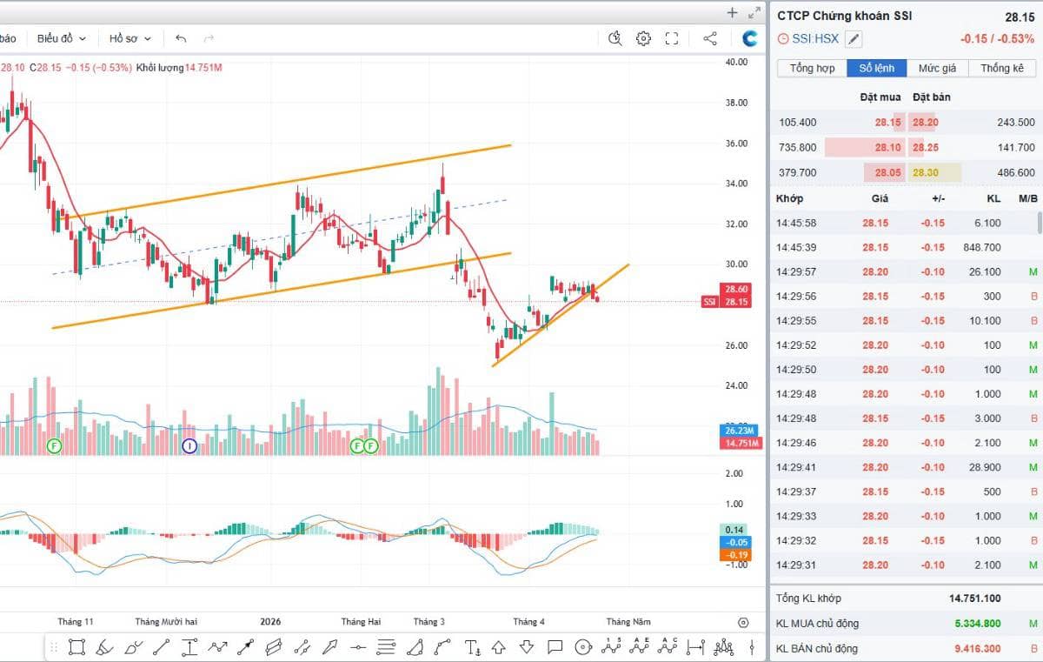The height and width of the screenshot is (662, 1043).
Task: Click the order list scrollbar
Action: [1040, 223]
